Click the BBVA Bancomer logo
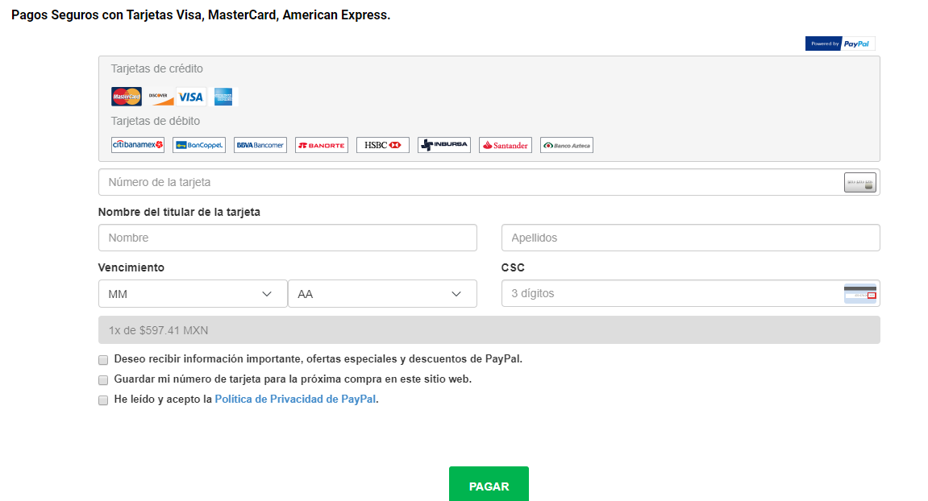Image resolution: width=928 pixels, height=501 pixels. point(260,145)
